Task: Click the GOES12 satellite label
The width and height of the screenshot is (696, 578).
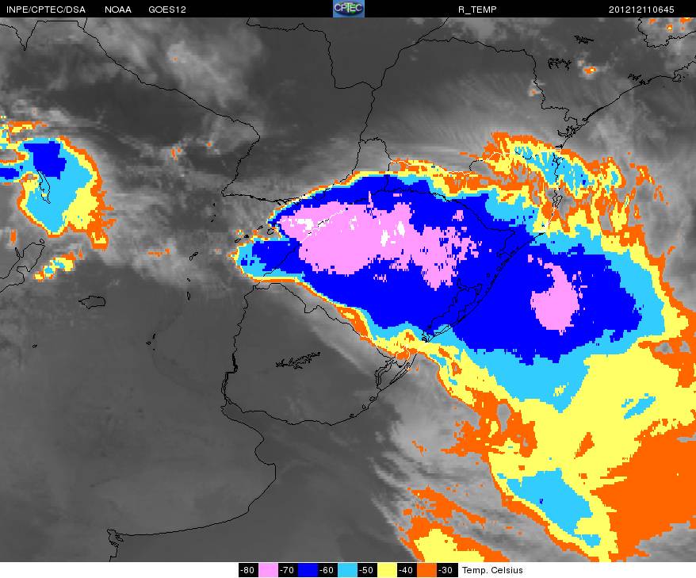Action: [167, 10]
